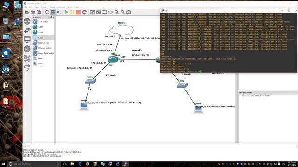This screenshot has width=298, height=167.
Task: Select Host in the device list
Action: (x=43, y=58)
